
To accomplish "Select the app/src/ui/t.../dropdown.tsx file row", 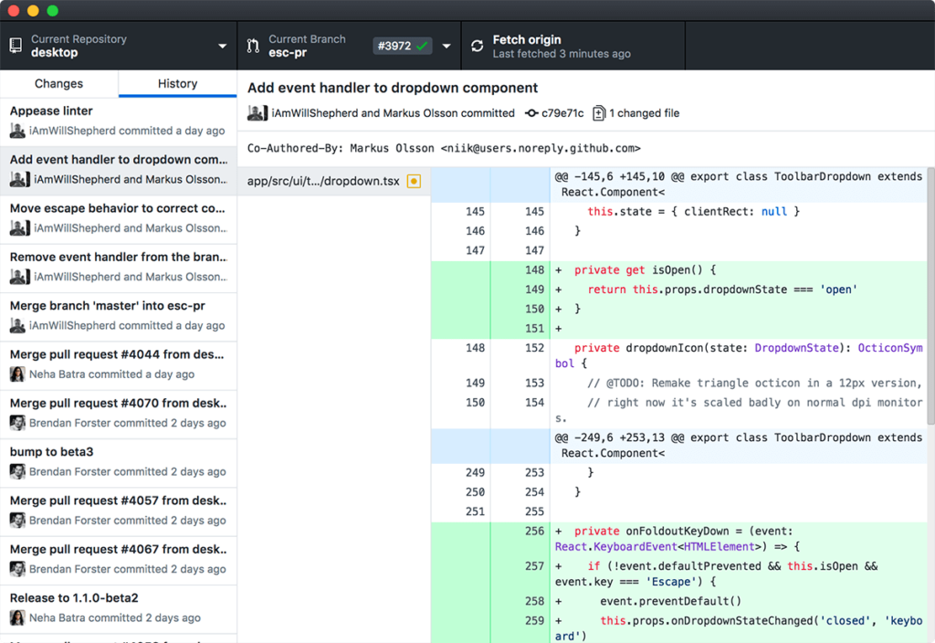I will tap(334, 182).
